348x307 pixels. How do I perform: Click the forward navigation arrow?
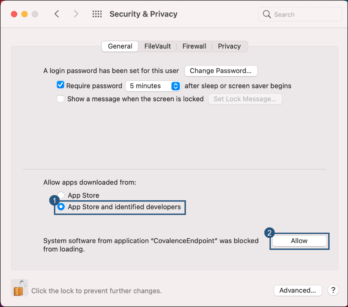coord(76,14)
